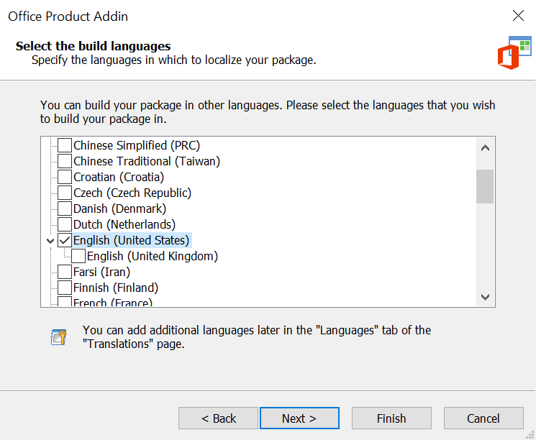The height and width of the screenshot is (440, 536).
Task: Uncheck the English (United States) checkbox
Action: click(65, 240)
